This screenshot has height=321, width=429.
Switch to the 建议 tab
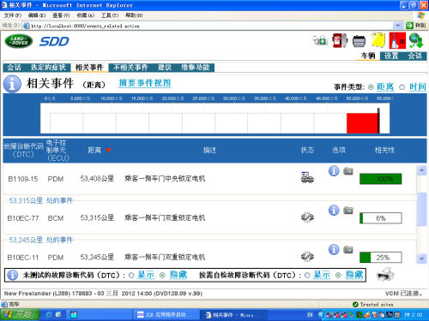(165, 68)
